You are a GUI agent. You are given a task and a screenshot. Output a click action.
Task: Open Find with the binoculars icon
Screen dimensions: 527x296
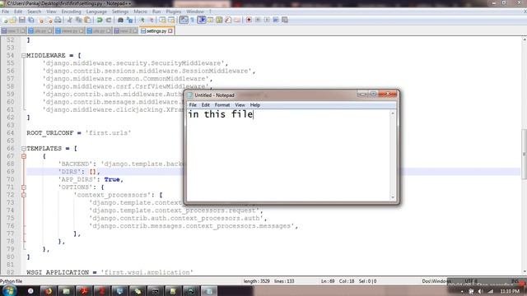click(x=120, y=20)
